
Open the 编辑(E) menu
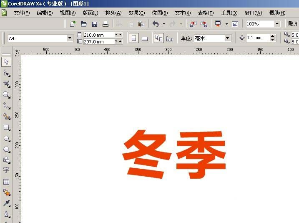[45, 13]
